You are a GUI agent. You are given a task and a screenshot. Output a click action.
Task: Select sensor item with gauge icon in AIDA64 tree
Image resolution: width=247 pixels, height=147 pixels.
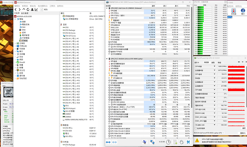pos(23,41)
